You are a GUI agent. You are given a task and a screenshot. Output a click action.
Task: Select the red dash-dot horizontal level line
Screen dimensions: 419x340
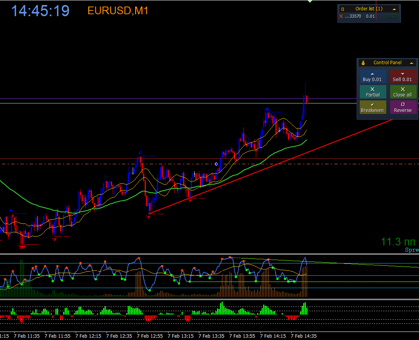(107, 164)
